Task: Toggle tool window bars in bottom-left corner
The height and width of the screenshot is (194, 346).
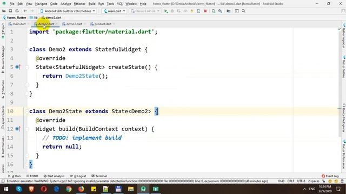Action: click(3, 181)
